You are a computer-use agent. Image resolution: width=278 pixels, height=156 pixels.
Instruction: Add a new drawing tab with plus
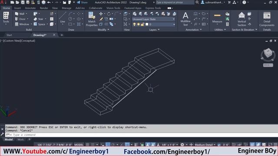click(62, 35)
